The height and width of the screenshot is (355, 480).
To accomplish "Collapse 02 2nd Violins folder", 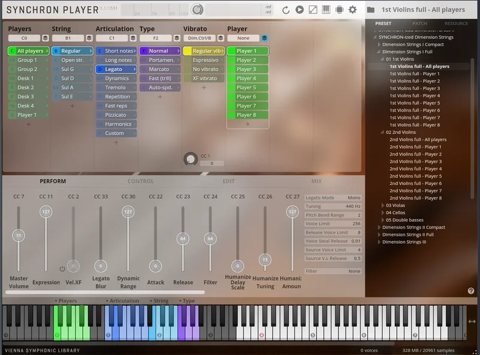I will 382,132.
